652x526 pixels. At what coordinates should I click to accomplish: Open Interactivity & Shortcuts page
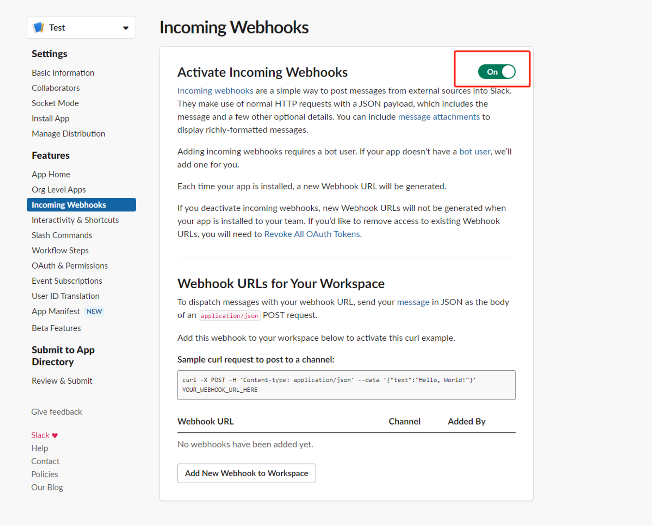coord(75,220)
